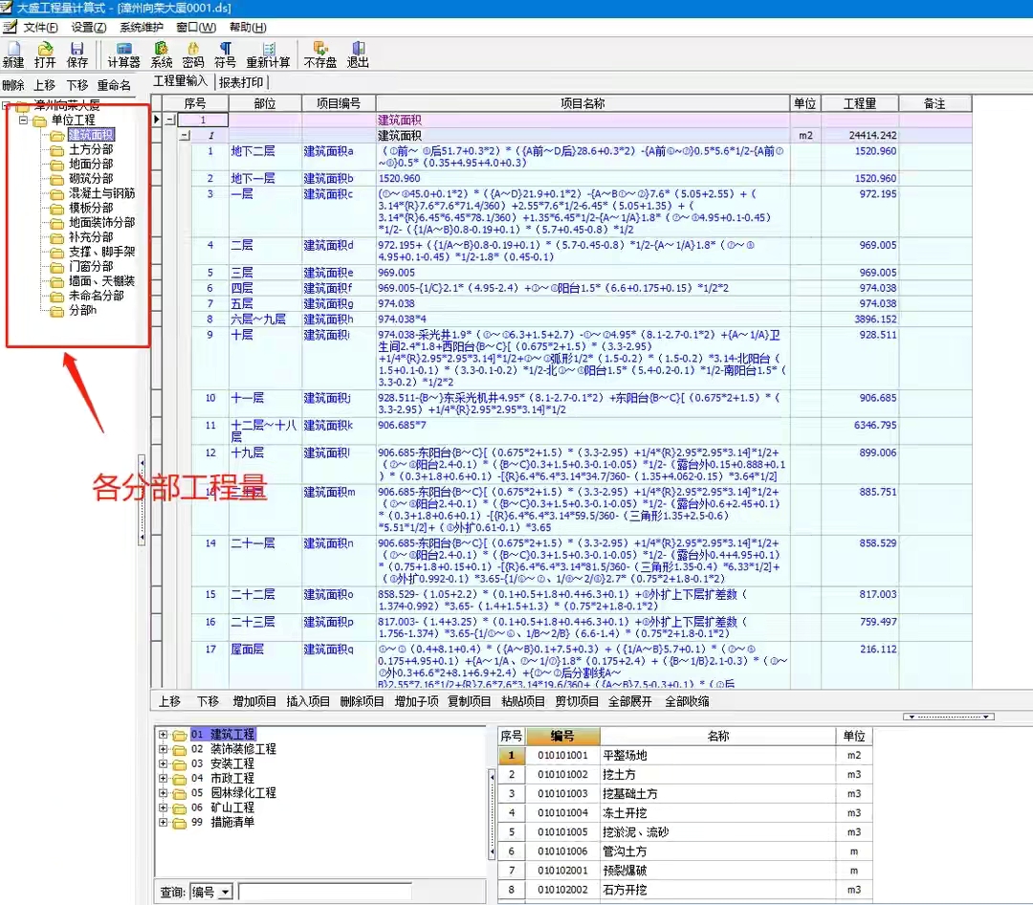
Task: Collapse the 单位工程 tree node
Action: [x=23, y=121]
